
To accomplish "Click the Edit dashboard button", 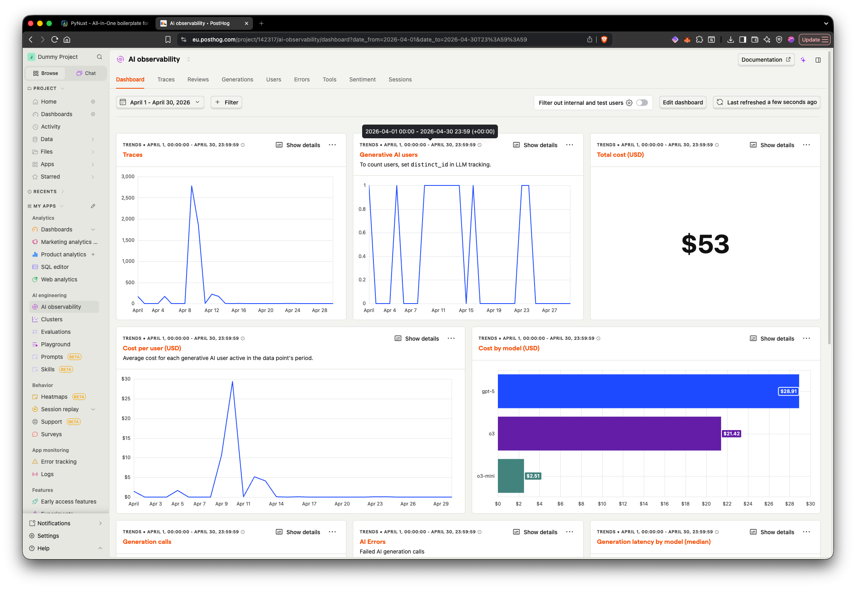I will [x=683, y=102].
